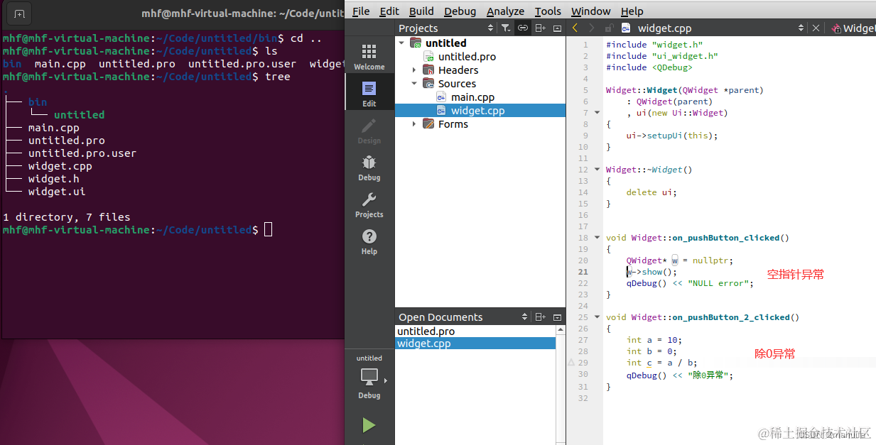Expand the Forms folder
This screenshot has width=876, height=445.
click(x=414, y=124)
